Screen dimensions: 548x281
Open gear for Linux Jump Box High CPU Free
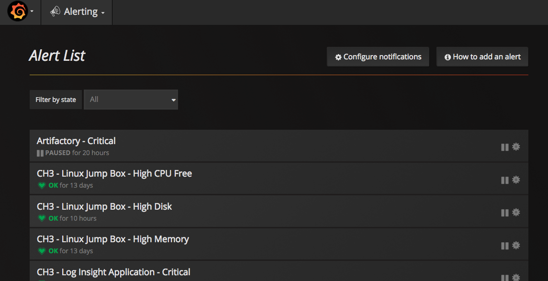pos(516,180)
